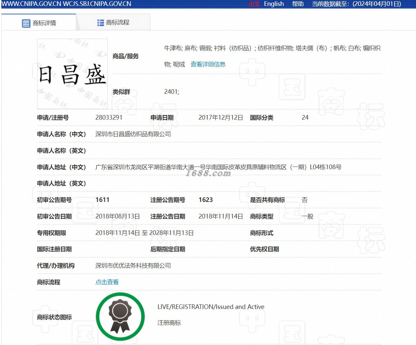Click the green registered trademark status badge
Image resolution: width=416 pixels, height=345 pixels.
pyautogui.click(x=120, y=317)
